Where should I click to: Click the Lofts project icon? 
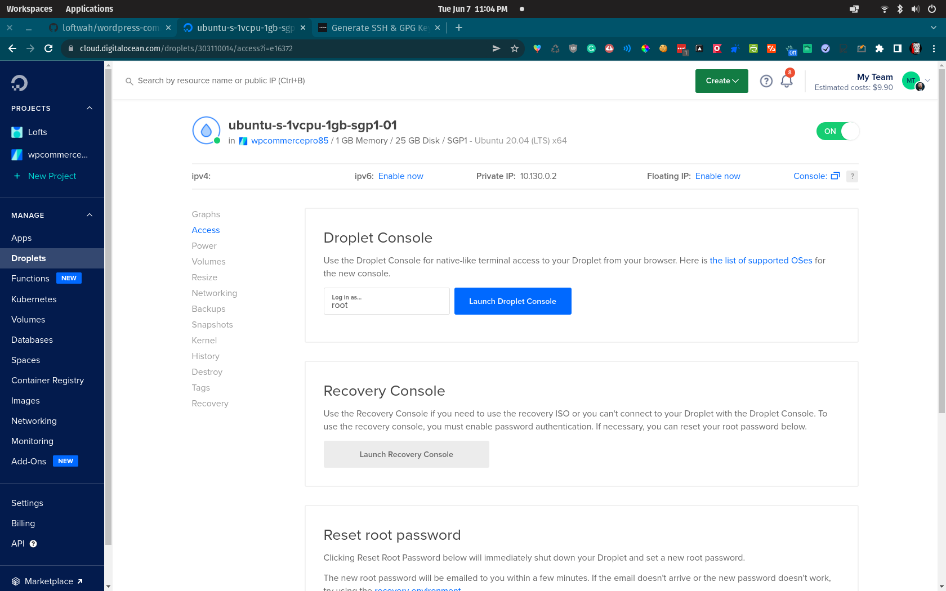click(x=17, y=132)
